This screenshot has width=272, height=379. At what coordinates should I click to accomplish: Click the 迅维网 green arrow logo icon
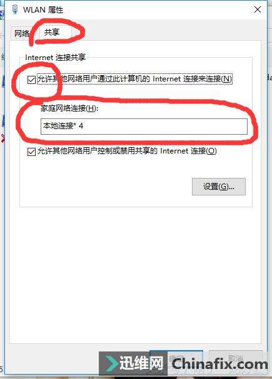(x=111, y=363)
